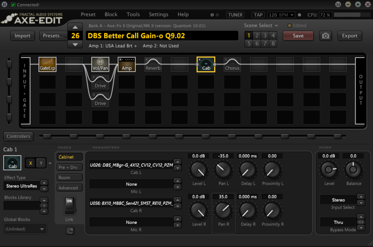Switch to the Advanced page tab
Image resolution: width=373 pixels, height=247 pixels.
(69, 187)
